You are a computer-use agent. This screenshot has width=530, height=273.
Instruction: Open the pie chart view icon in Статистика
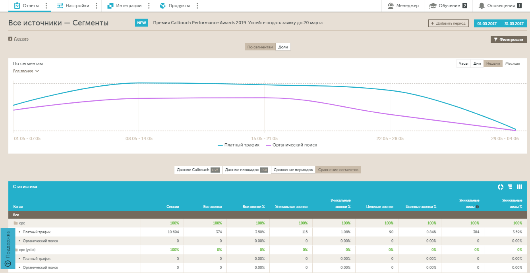[x=501, y=187]
